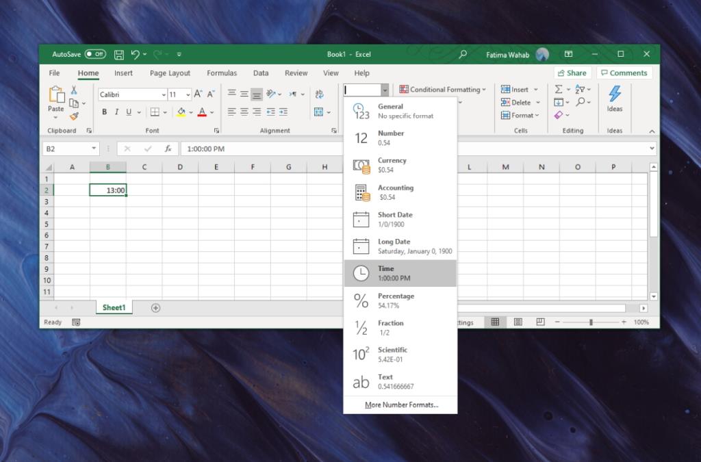Toggle italic formatting
Screen dimensions: 701x462
pos(117,112)
